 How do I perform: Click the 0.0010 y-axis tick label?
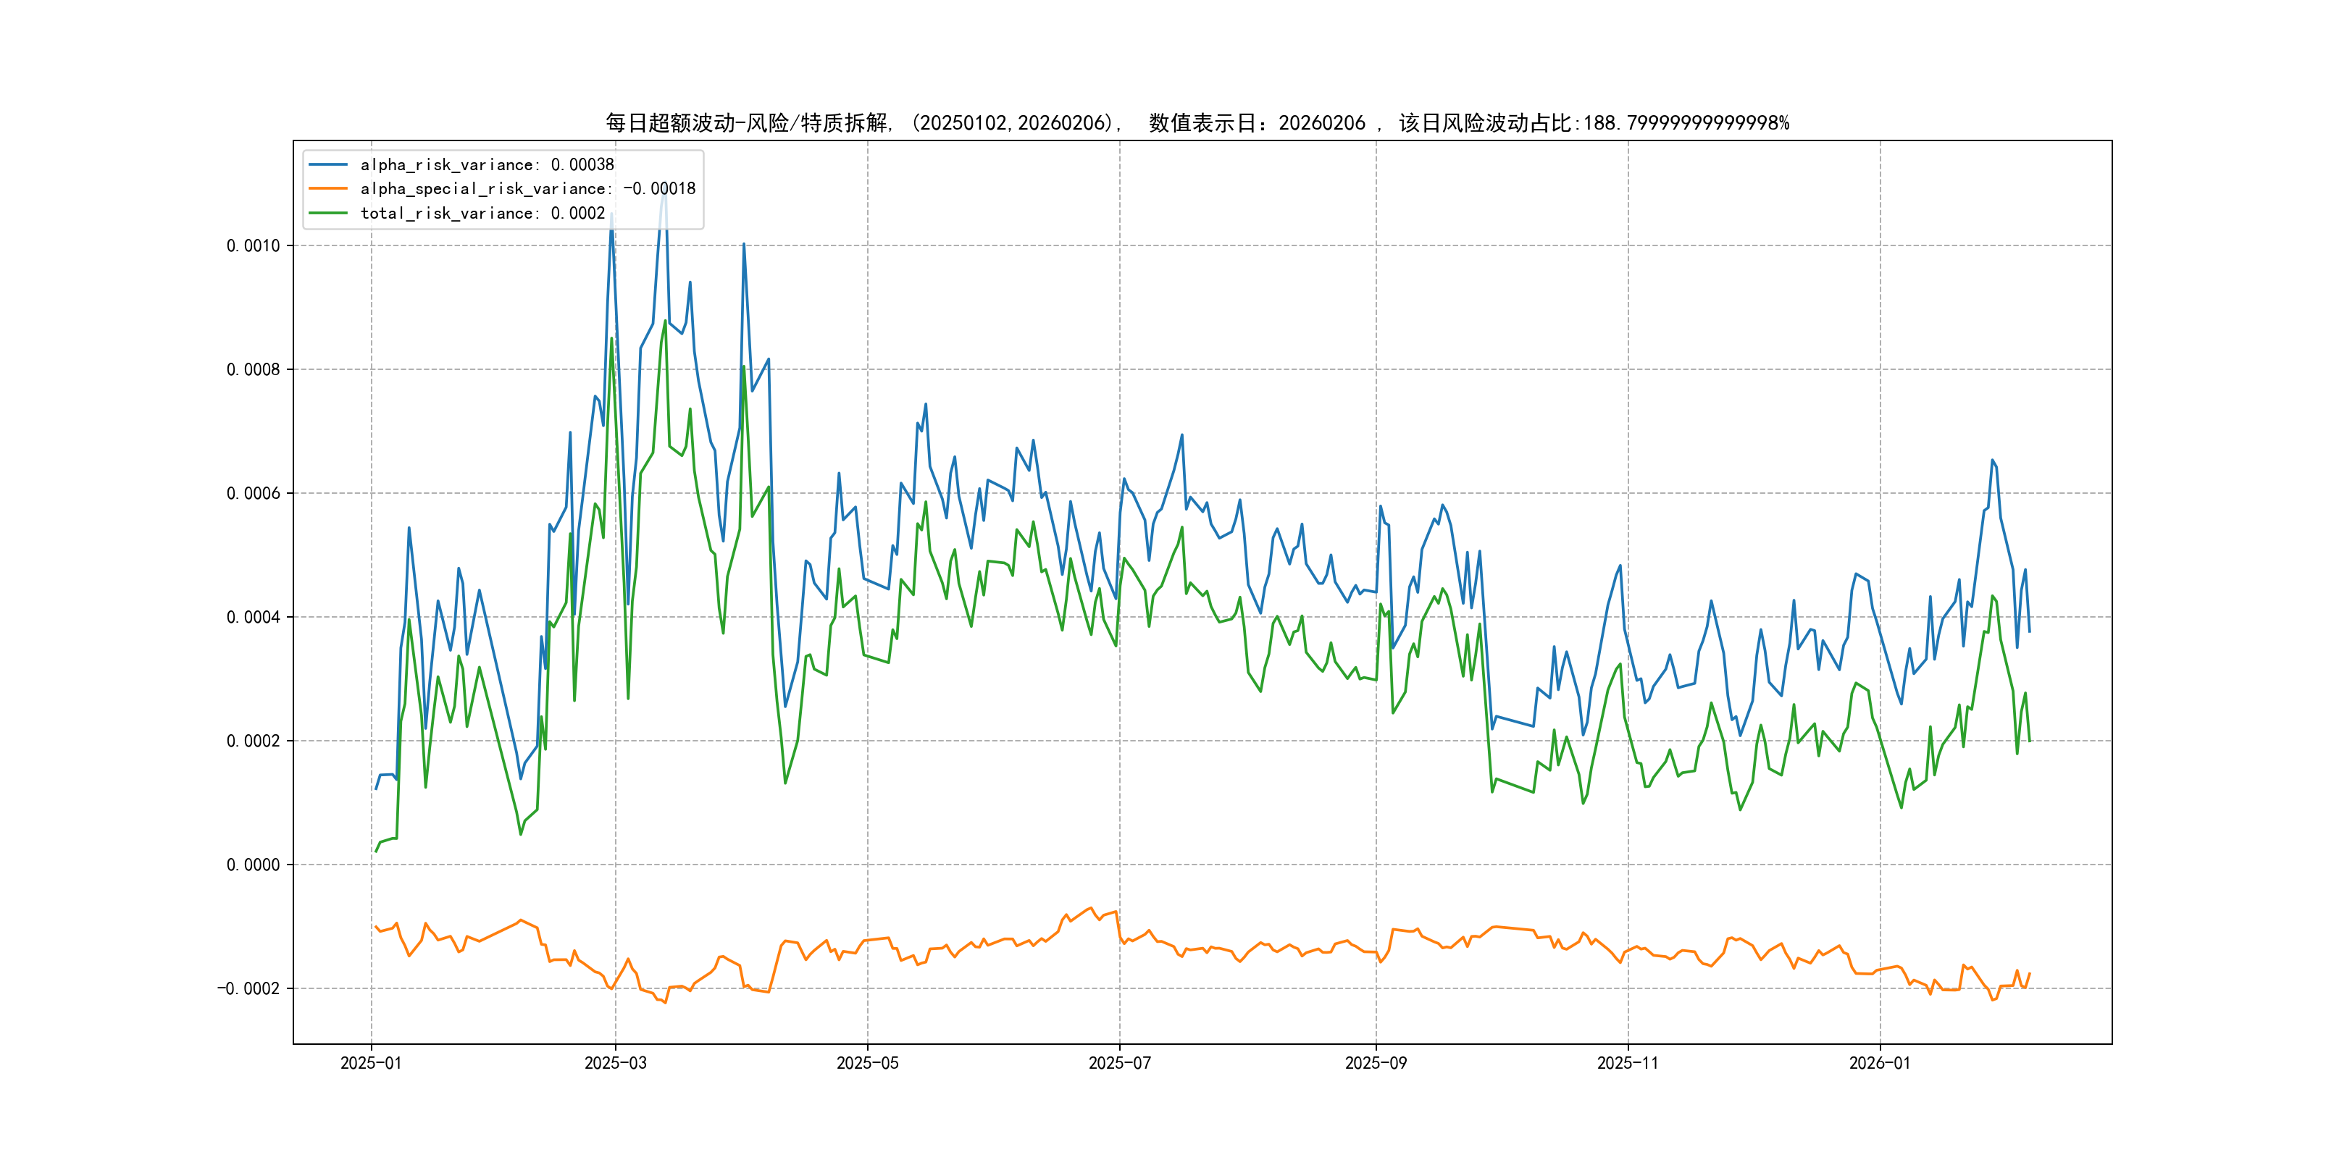pos(254,246)
